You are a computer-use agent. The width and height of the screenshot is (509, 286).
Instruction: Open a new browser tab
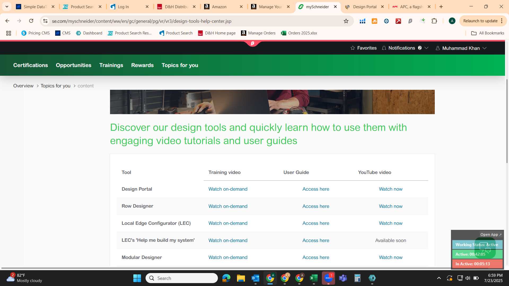[441, 7]
